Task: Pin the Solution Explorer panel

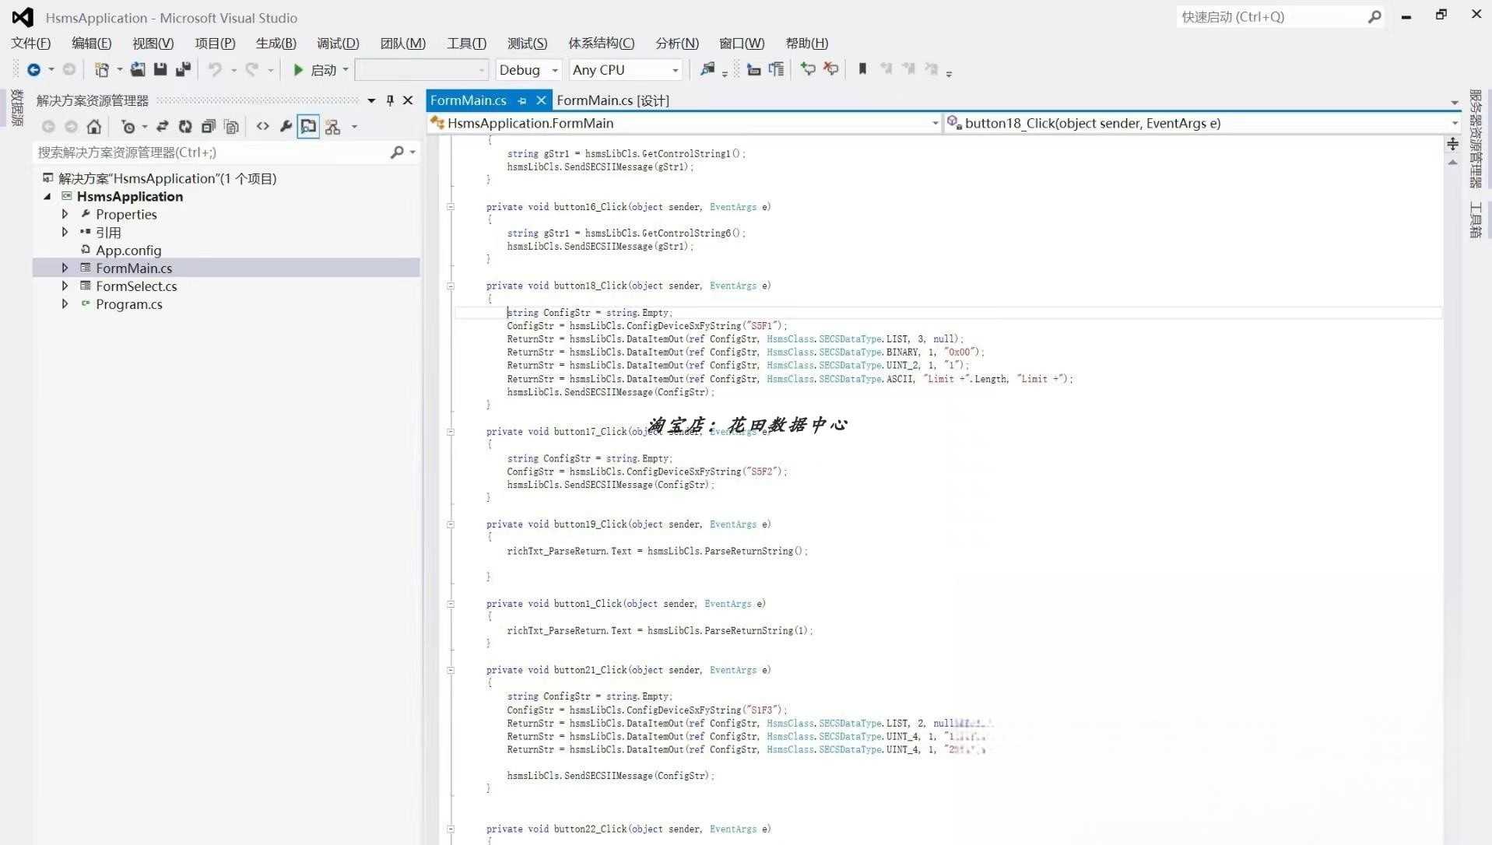Action: [x=390, y=100]
